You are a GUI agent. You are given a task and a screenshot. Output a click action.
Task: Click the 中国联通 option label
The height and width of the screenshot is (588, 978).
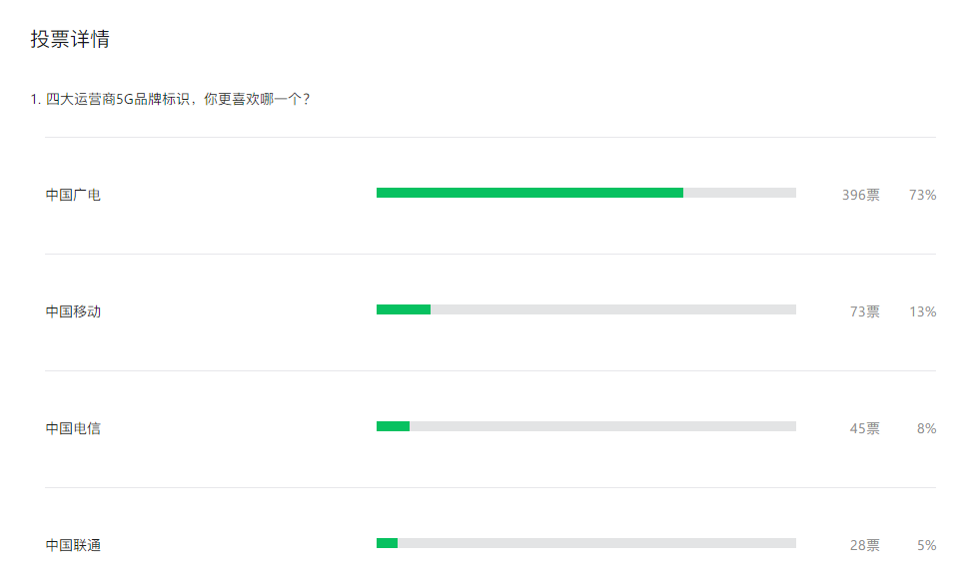[x=73, y=546]
